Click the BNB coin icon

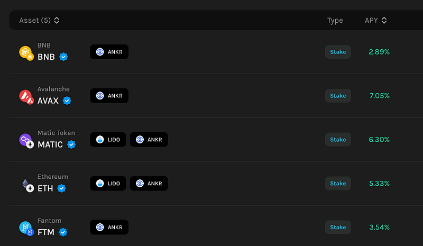(26, 53)
